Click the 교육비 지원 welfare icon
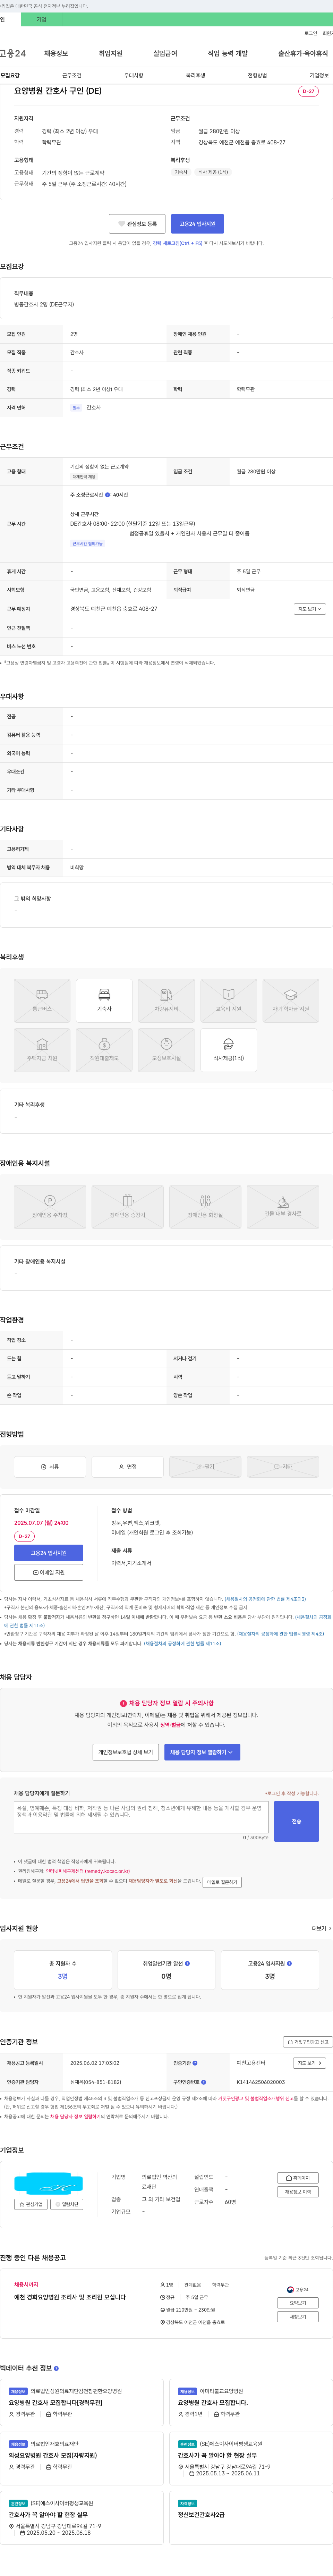The height and width of the screenshot is (2576, 333). click(228, 1001)
